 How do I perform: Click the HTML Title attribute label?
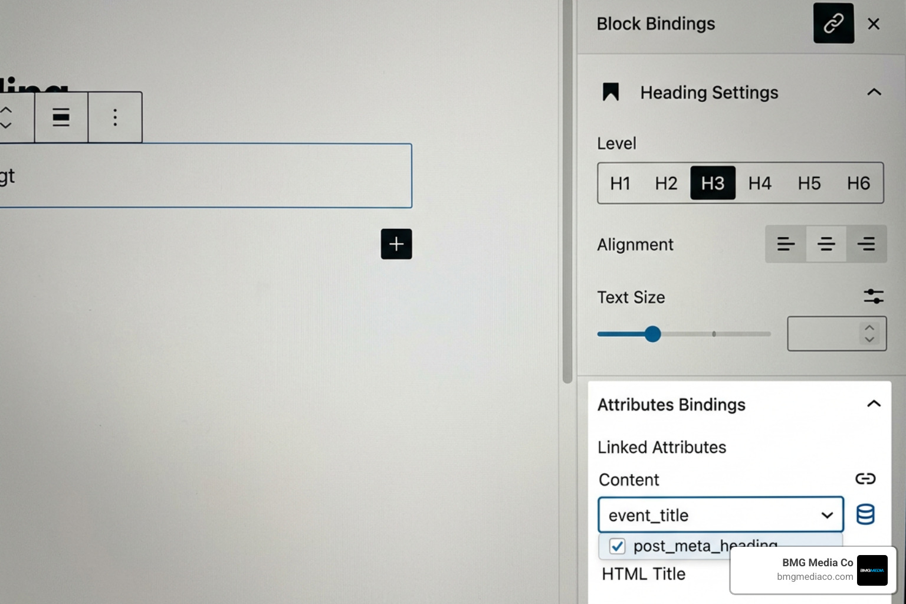pos(644,574)
